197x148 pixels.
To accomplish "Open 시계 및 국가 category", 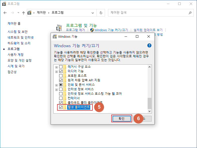I will point(16,66).
